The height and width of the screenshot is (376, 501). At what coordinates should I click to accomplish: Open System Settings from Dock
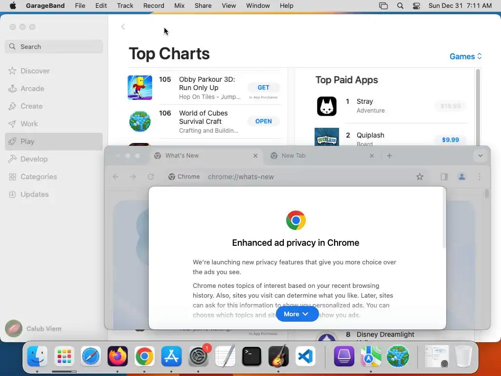tap(199, 356)
